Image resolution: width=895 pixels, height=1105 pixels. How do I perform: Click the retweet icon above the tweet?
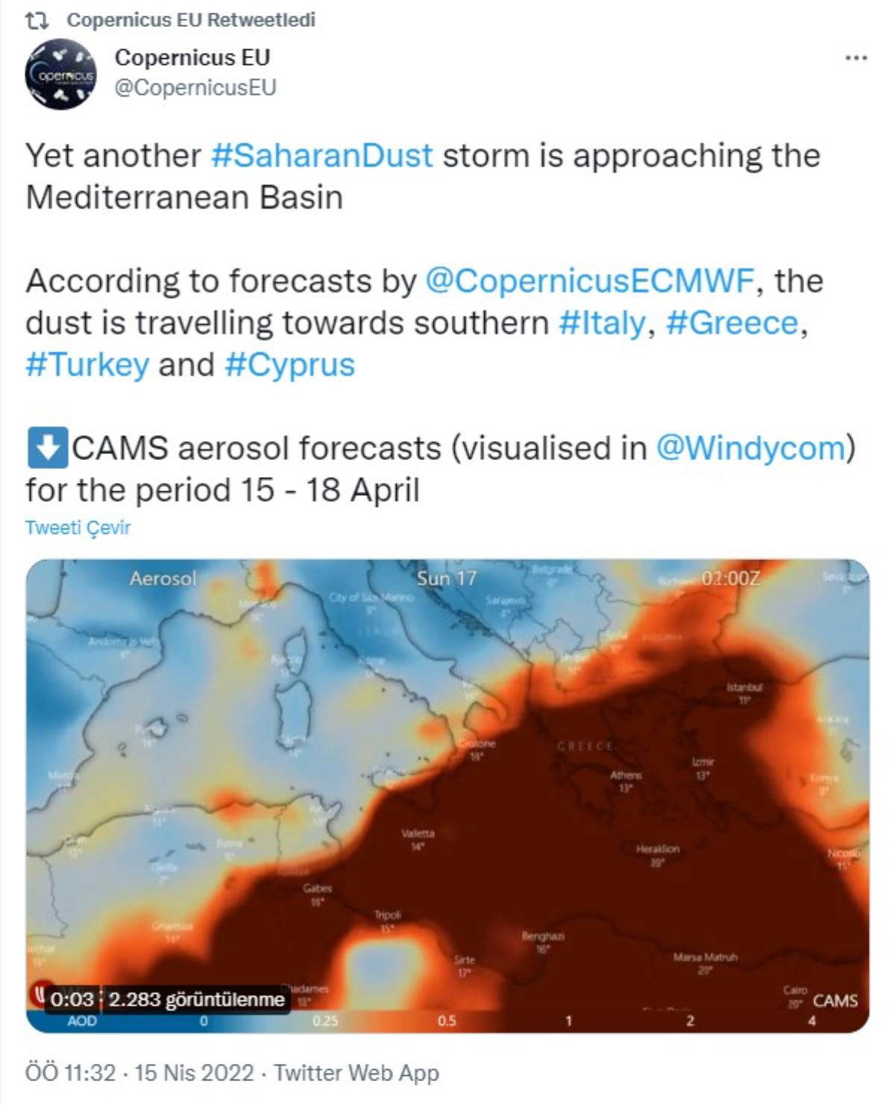[x=36, y=20]
